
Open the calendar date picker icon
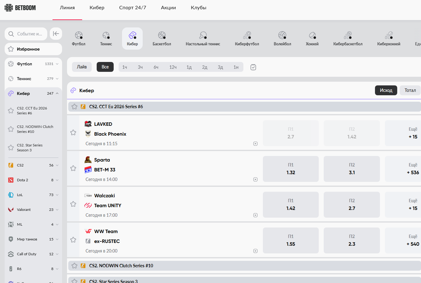pos(253,67)
